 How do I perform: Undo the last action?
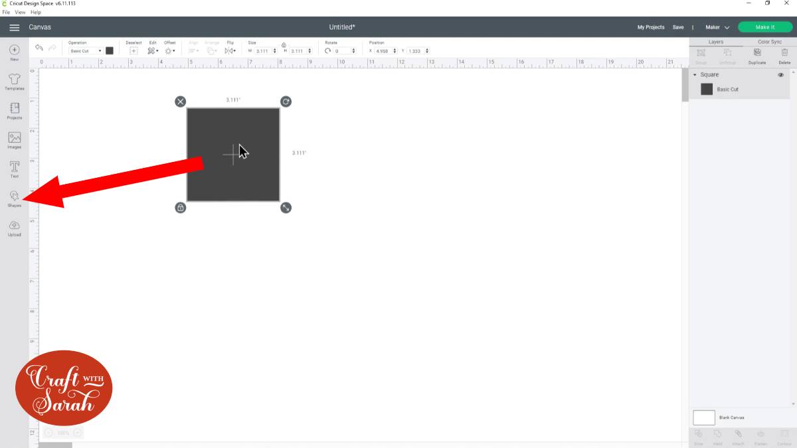click(x=39, y=48)
